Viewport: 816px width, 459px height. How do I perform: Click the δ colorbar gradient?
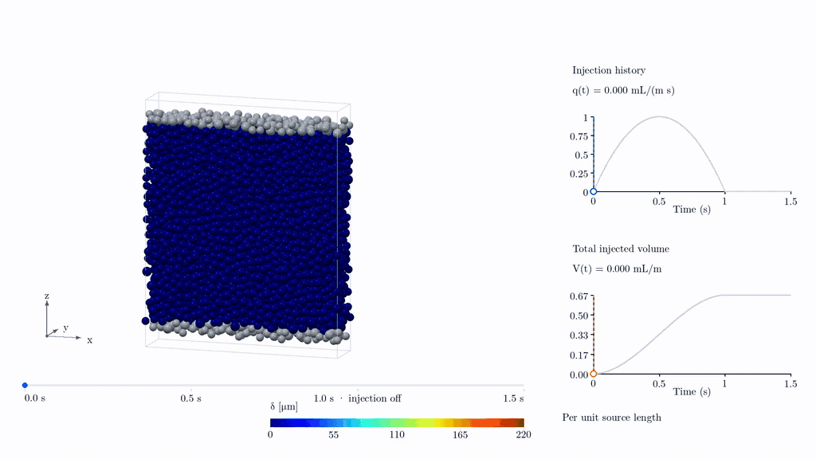397,422
